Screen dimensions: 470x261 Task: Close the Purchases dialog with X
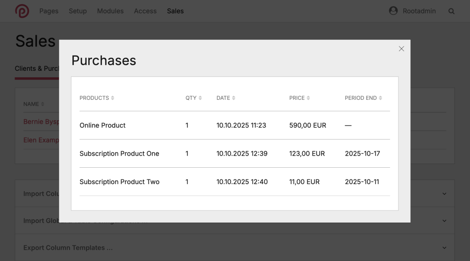tap(401, 49)
